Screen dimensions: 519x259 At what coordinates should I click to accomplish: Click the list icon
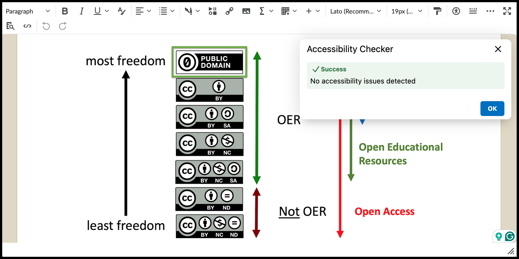click(163, 11)
